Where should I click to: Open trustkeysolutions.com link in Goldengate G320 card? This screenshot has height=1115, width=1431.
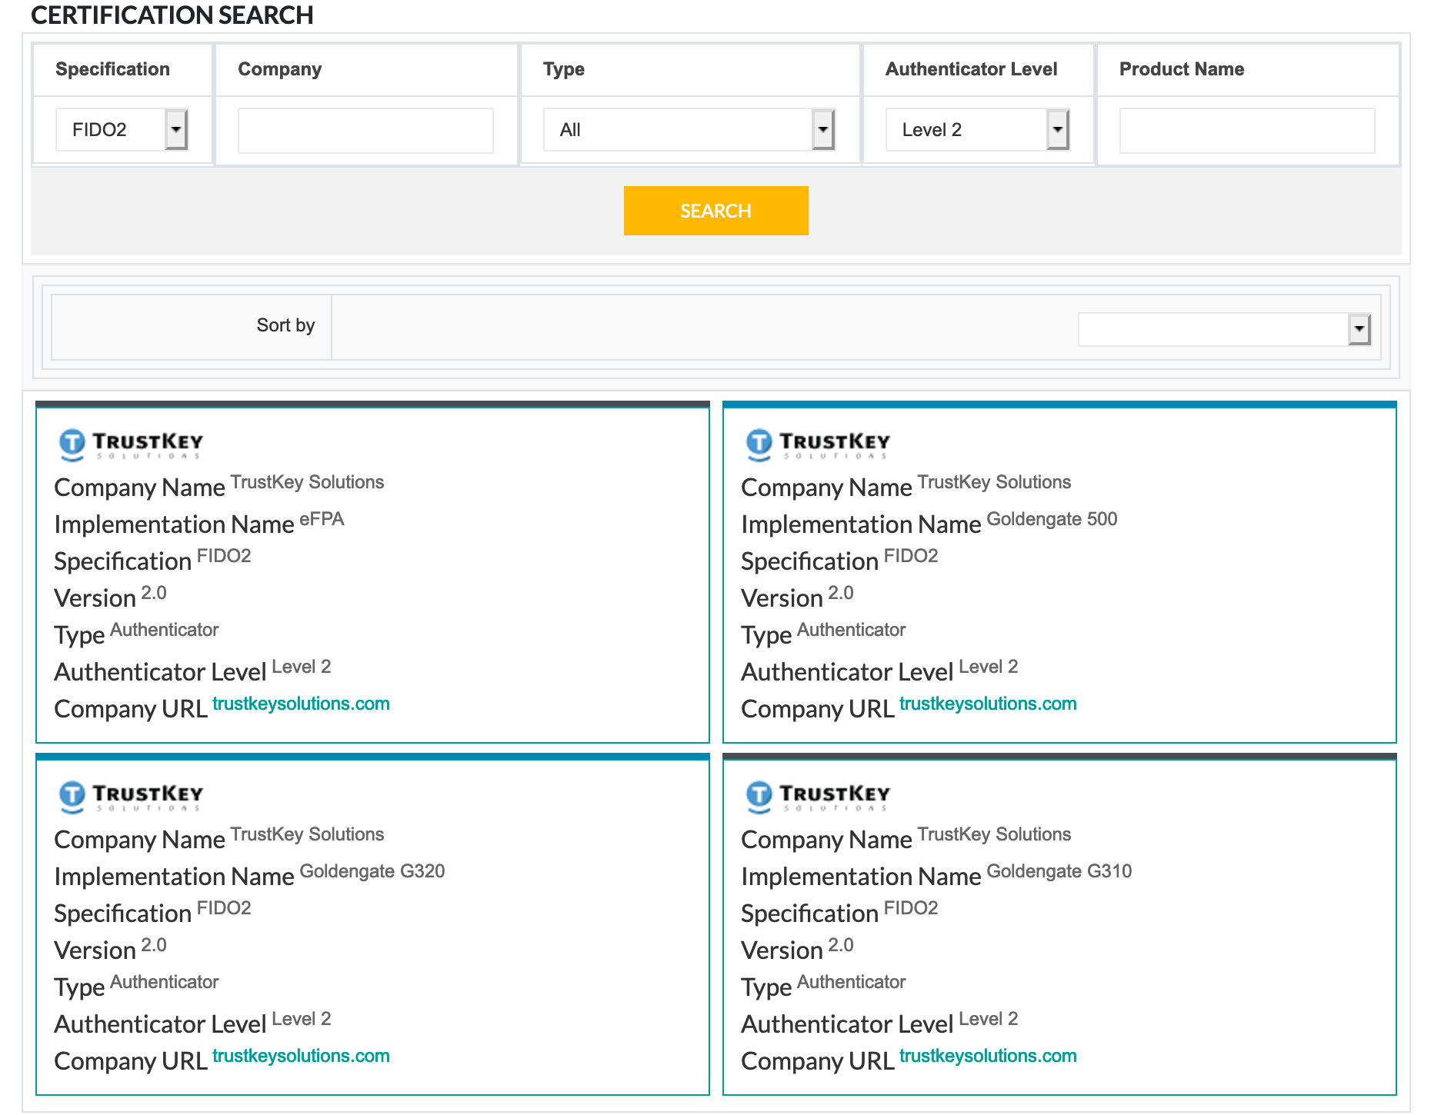pos(301,1056)
